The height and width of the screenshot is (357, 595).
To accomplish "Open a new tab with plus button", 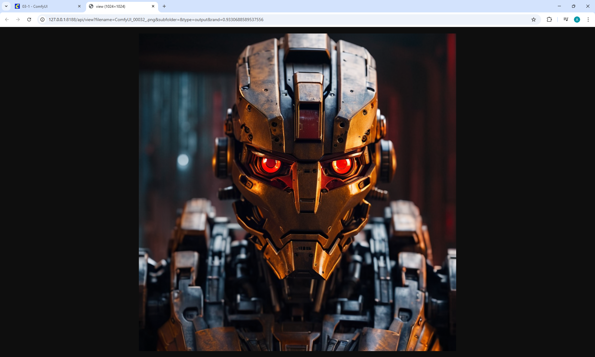I will pyautogui.click(x=164, y=6).
